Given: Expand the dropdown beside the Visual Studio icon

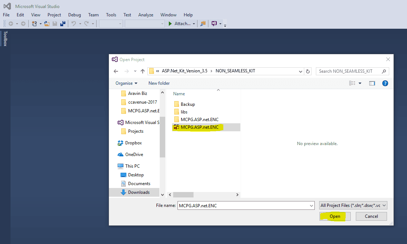Looking at the screenshot, I should click(220, 24).
